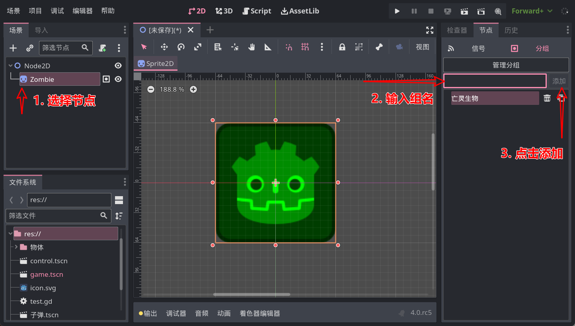Click the add child node plus icon
This screenshot has width=575, height=326.
point(13,48)
